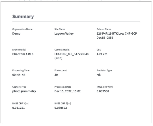
Task: Click the Organization Name label
Action: click(22, 29)
